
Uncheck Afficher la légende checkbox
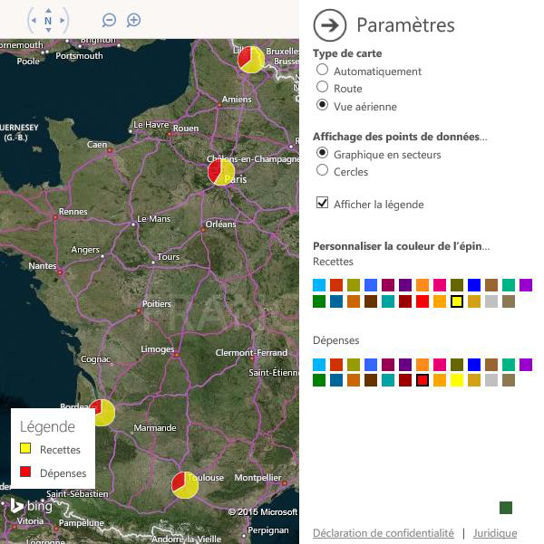(x=322, y=204)
